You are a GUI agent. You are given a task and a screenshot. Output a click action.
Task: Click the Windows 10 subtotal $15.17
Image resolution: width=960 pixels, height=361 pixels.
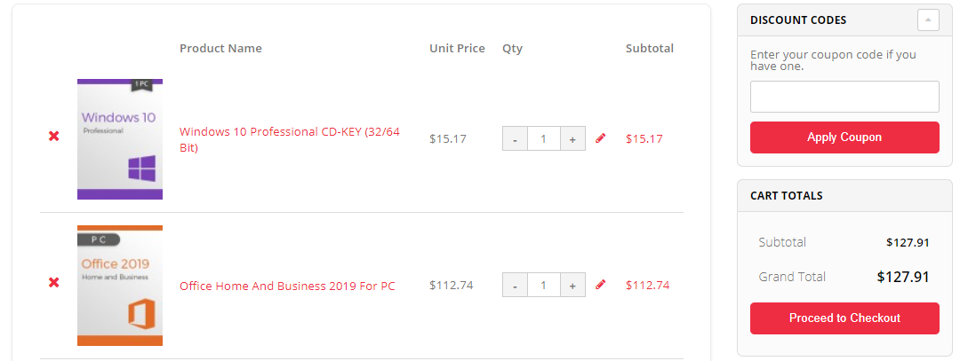644,138
